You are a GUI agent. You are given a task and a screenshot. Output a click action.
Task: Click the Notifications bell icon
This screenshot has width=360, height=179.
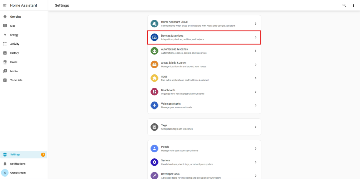point(5,164)
